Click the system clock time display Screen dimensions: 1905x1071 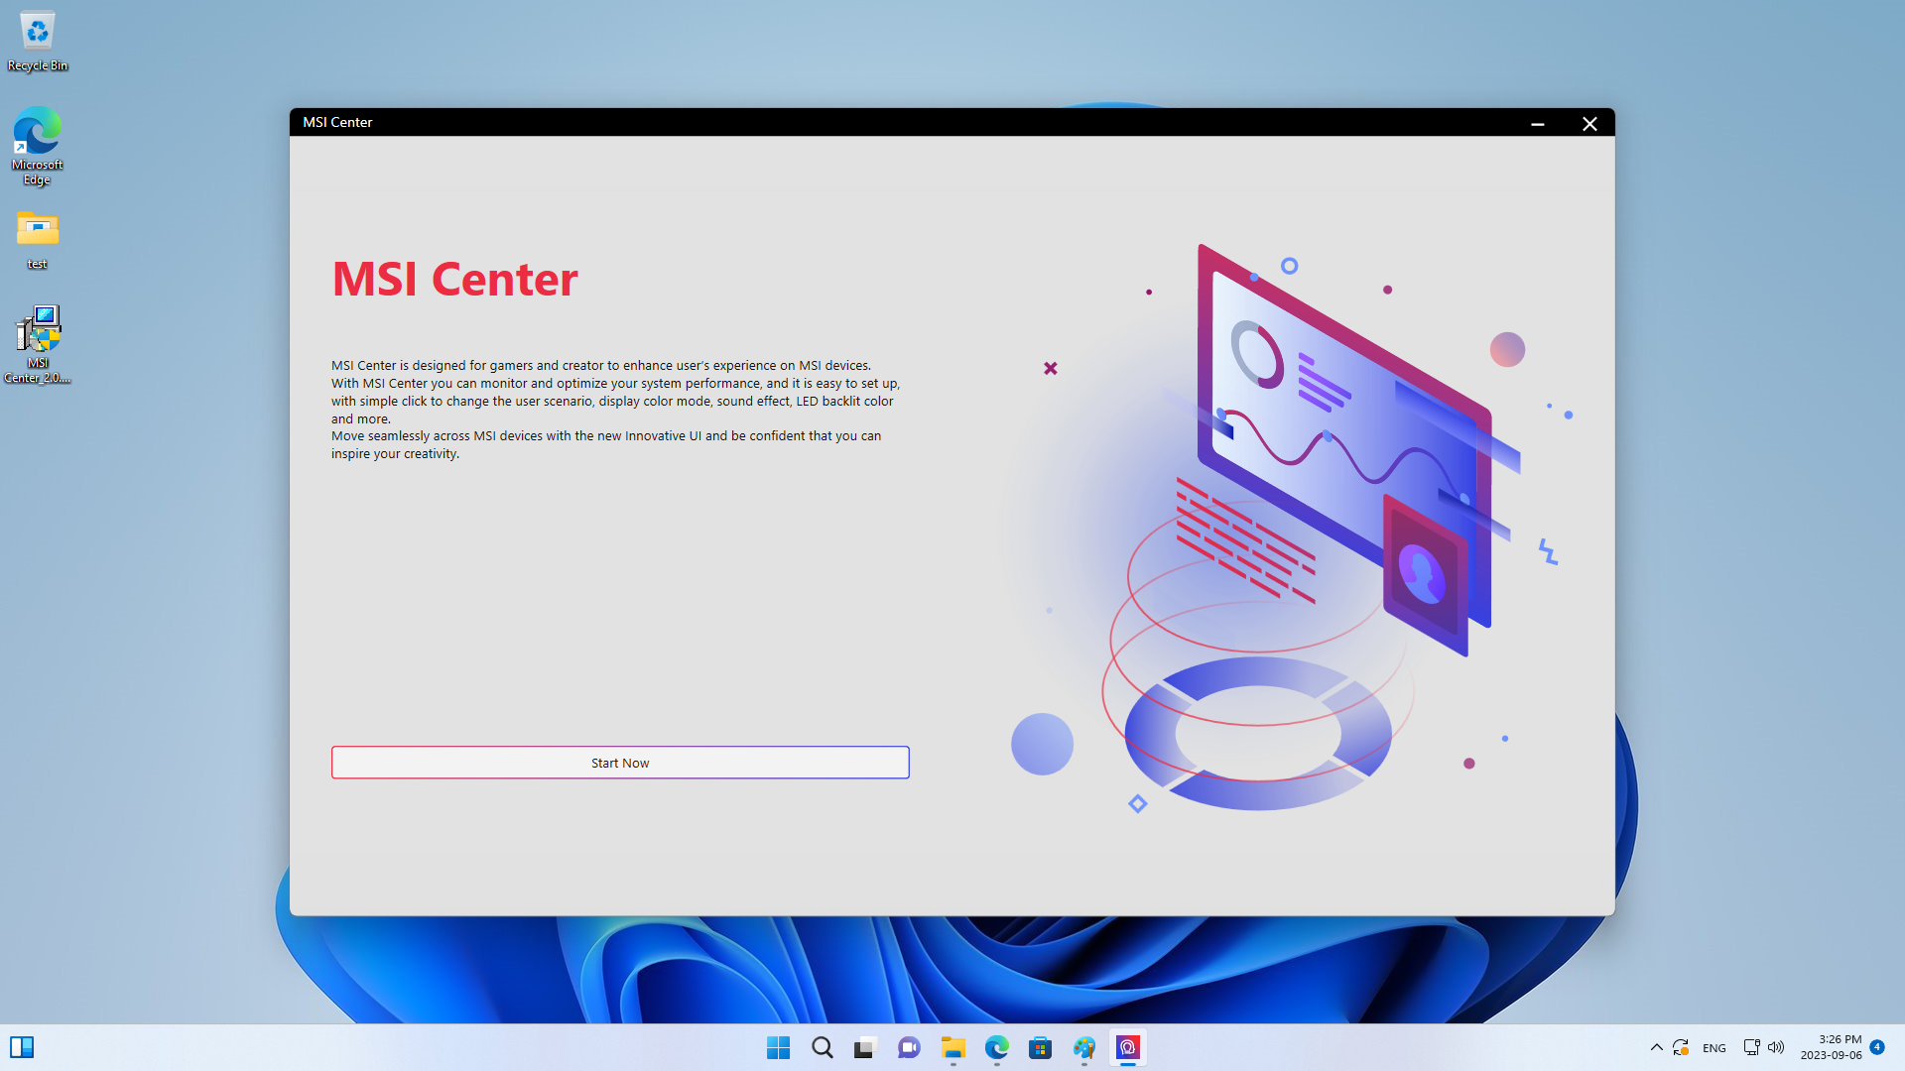[1837, 1038]
